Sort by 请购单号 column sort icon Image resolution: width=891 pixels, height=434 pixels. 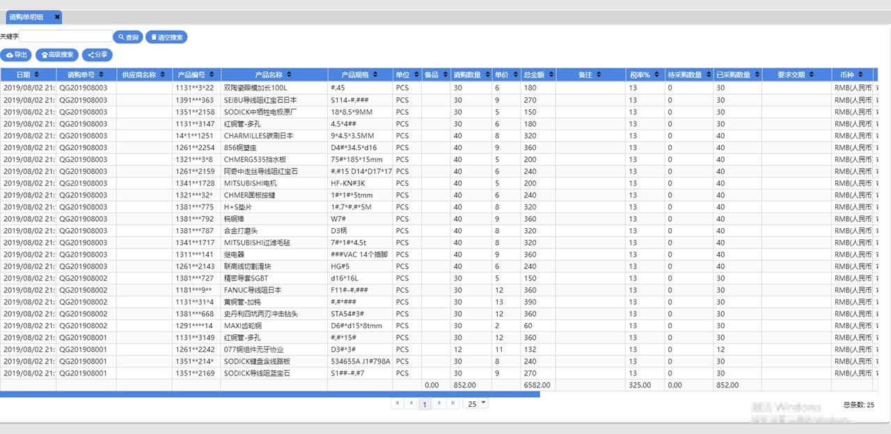tap(102, 74)
